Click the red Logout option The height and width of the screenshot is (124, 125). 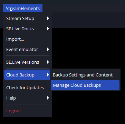pos(27,111)
